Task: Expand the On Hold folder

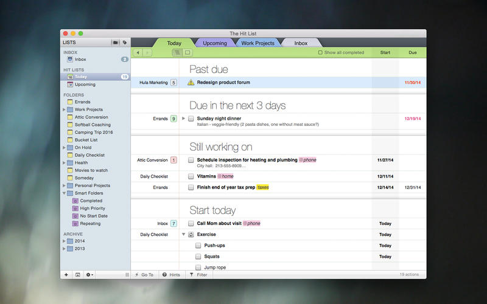Action: point(64,147)
